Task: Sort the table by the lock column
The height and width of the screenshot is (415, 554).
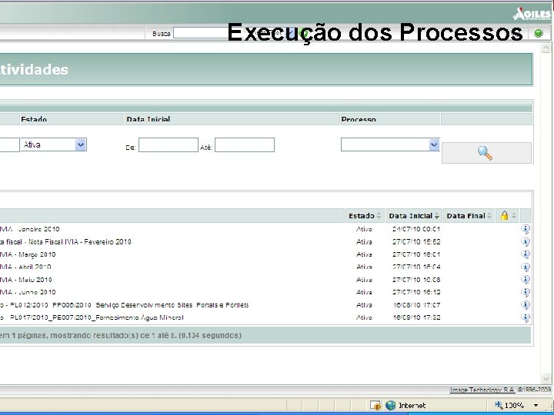Action: click(x=508, y=216)
